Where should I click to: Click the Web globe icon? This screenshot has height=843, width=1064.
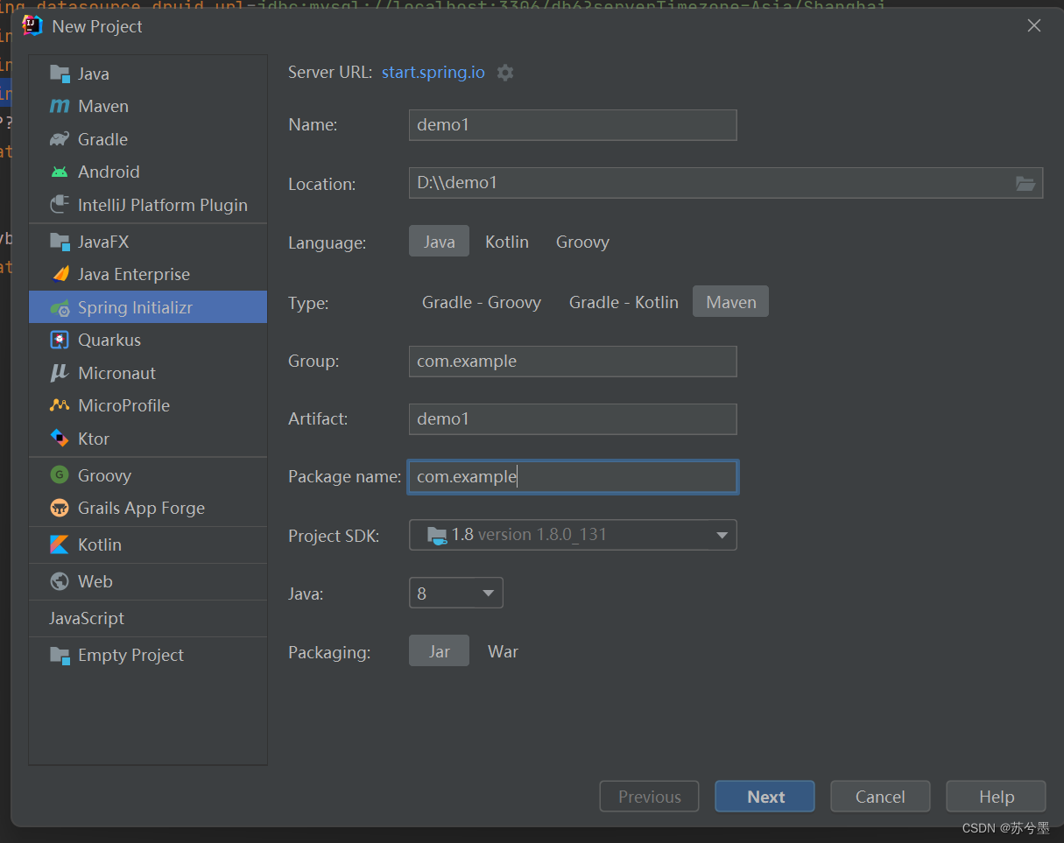60,581
